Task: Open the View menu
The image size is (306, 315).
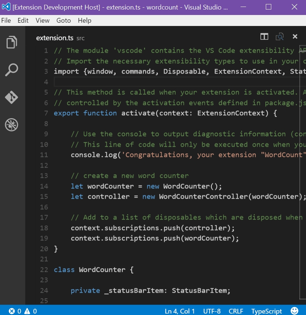Action: point(42,20)
